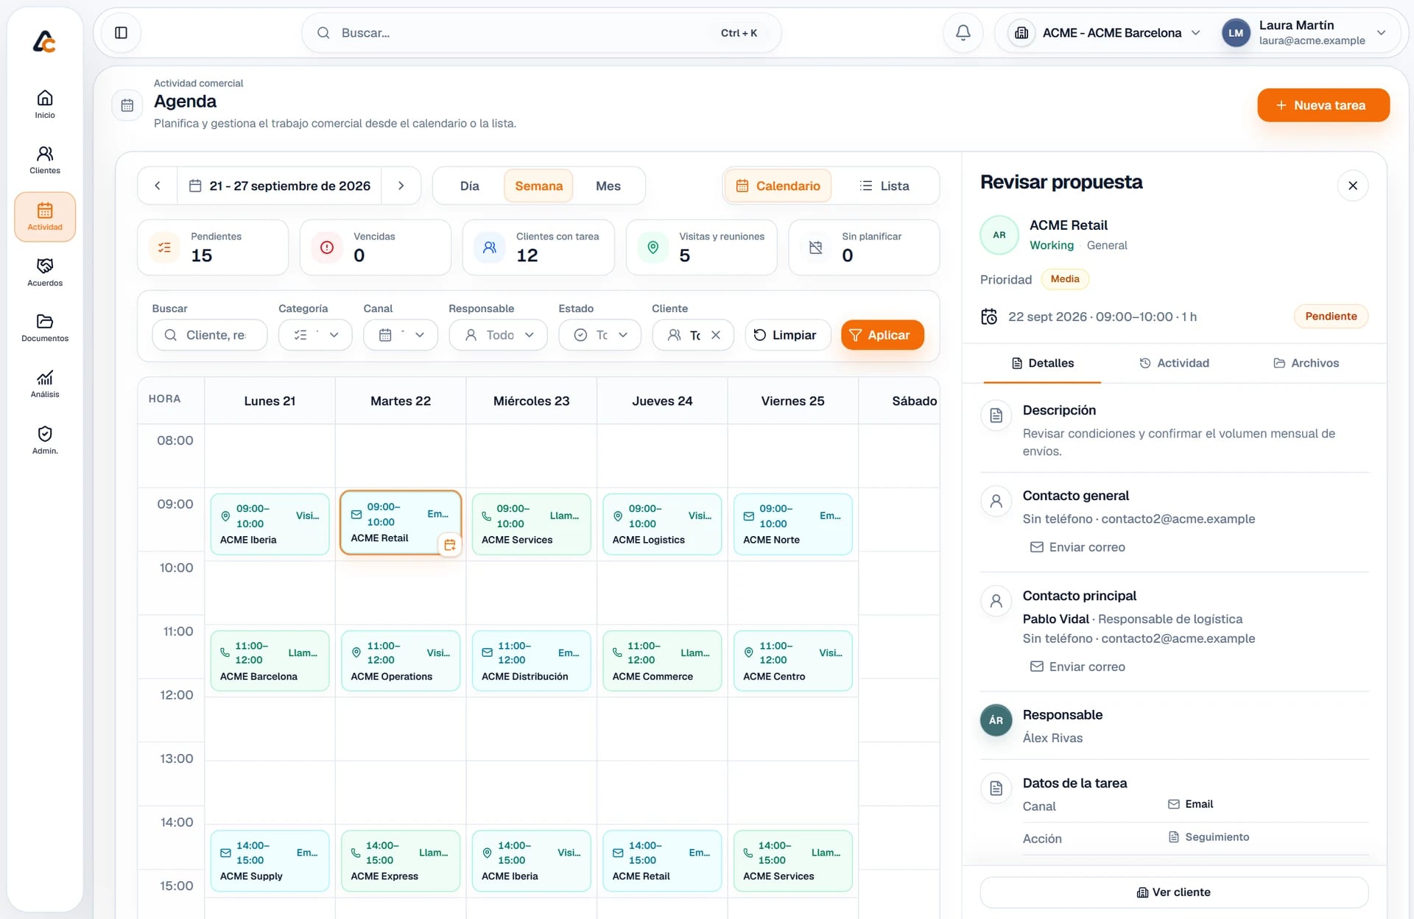This screenshot has height=919, width=1414.
Task: Click Enviar correo under Contacto principal
Action: tap(1077, 666)
